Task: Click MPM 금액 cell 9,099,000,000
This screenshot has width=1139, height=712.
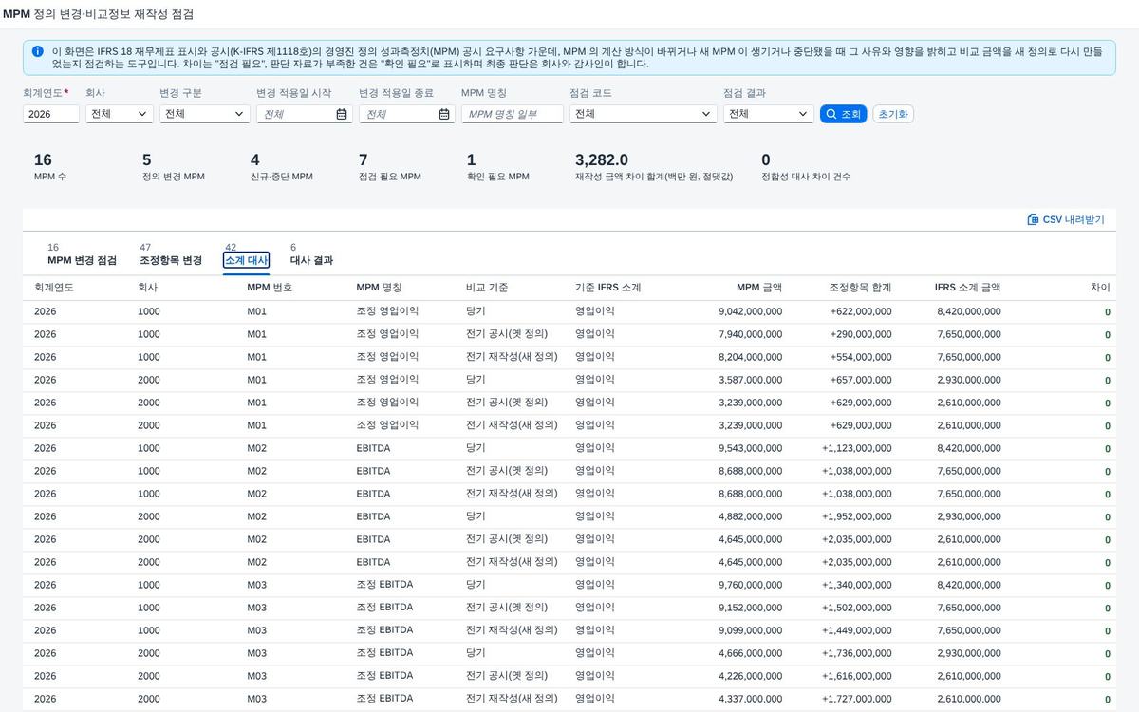Action: [751, 630]
